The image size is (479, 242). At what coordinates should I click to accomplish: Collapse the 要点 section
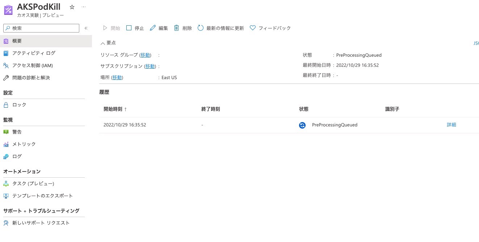coord(108,43)
